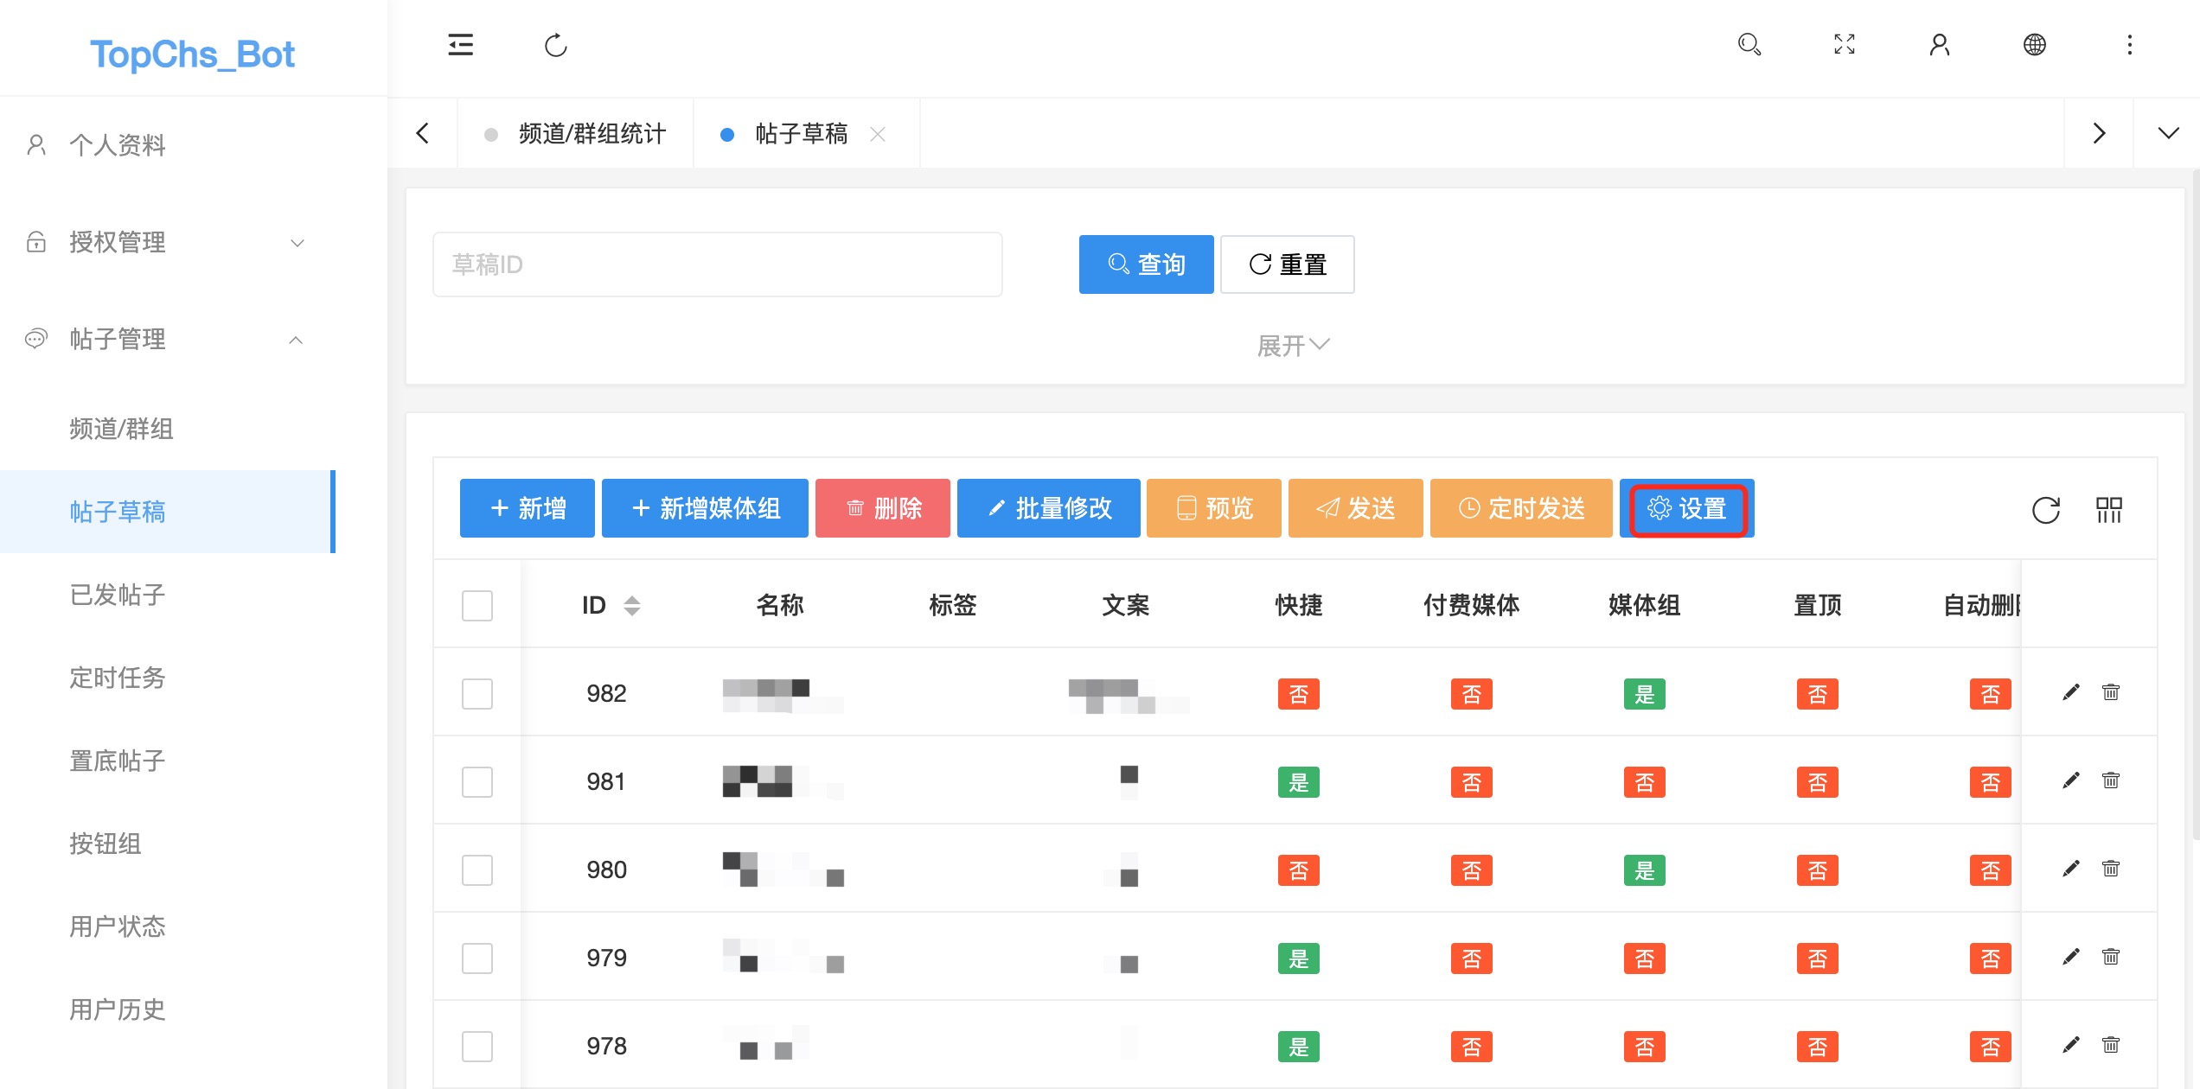The height and width of the screenshot is (1089, 2200).
Task: Click the 新增媒体组 button
Action: pos(705,508)
